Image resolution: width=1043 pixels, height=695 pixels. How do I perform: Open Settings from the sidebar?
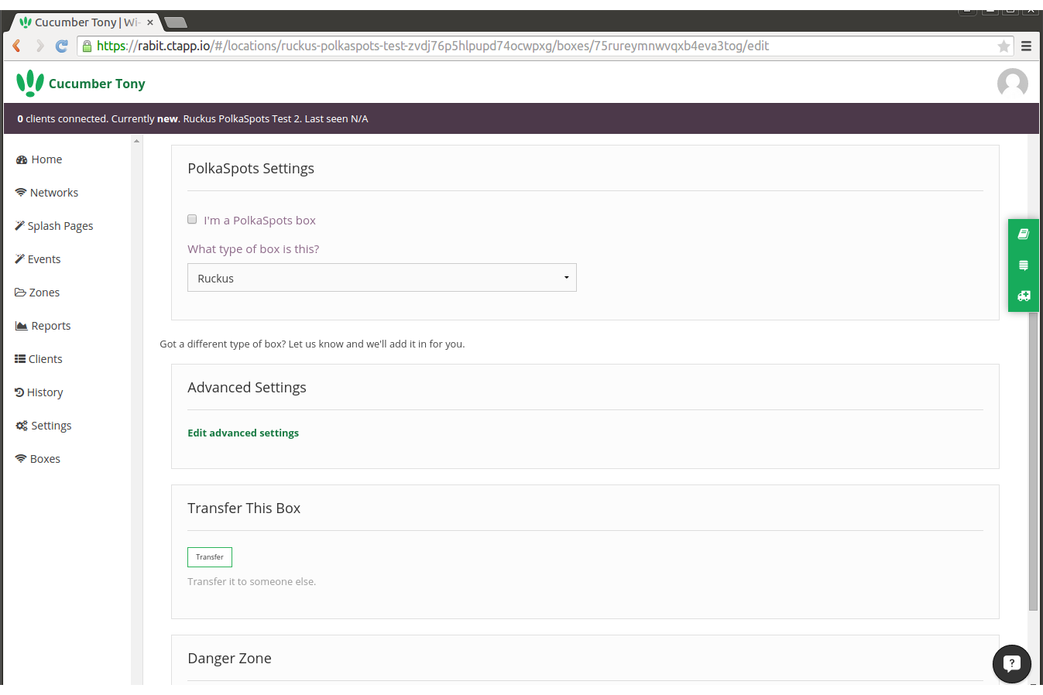51,426
